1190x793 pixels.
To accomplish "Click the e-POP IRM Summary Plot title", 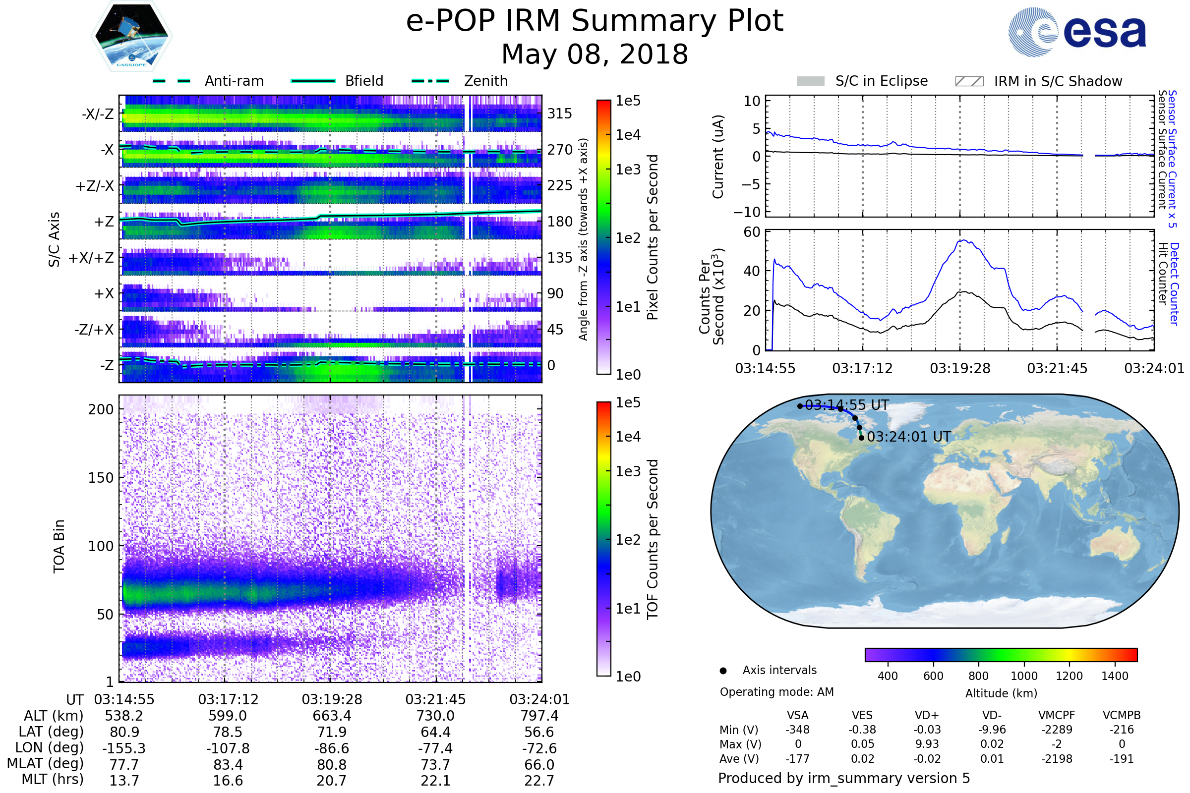I will pos(595,21).
